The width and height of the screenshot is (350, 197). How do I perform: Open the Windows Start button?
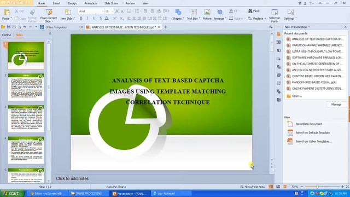[x=12, y=193]
